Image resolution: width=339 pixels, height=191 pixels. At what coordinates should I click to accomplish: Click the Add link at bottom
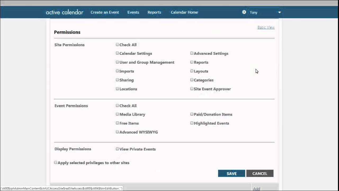click(256, 189)
